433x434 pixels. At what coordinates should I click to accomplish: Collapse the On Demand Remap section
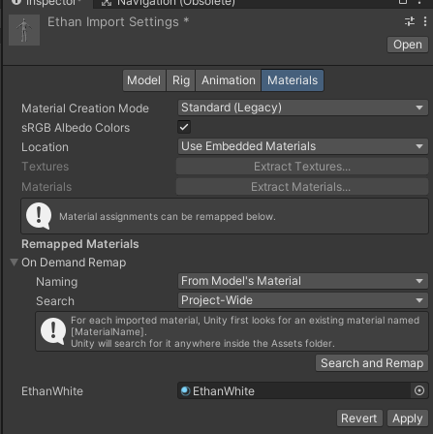tap(14, 263)
